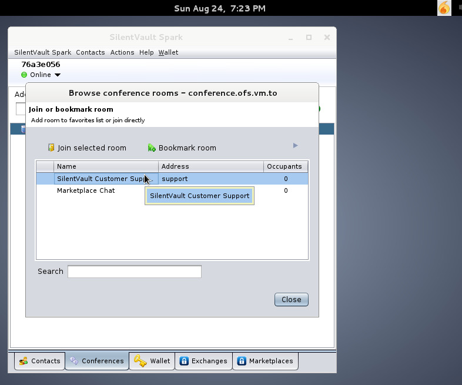Viewport: 462px width, 385px height.
Task: Close the SilentVault Spark window
Action: tap(327, 38)
